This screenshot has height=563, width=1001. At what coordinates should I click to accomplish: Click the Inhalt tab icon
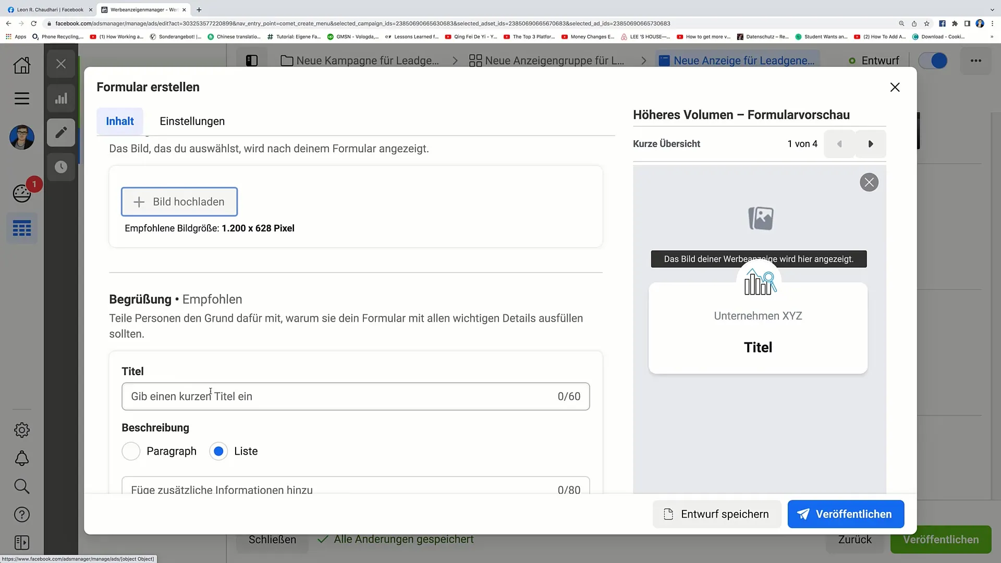click(x=120, y=121)
